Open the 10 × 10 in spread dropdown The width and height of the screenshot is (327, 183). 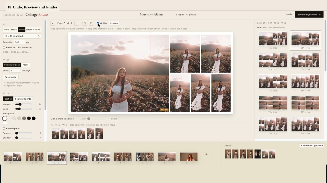[x=22, y=36]
